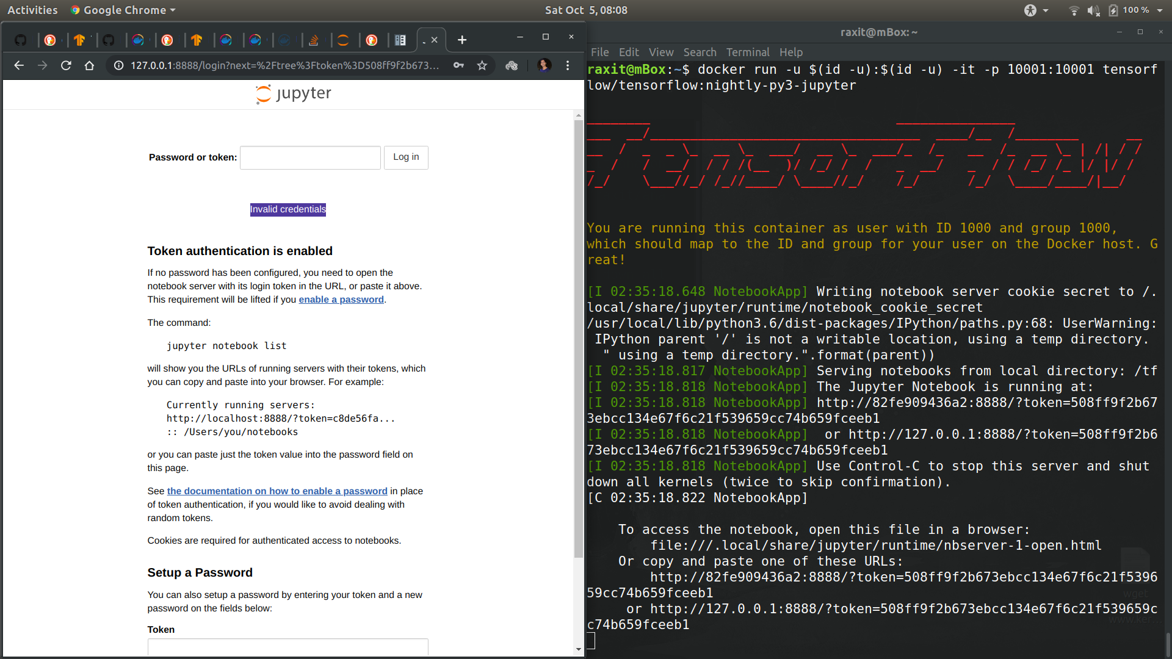1172x659 pixels.
Task: Expand the system menu arrow
Action: pyautogui.click(x=1160, y=10)
